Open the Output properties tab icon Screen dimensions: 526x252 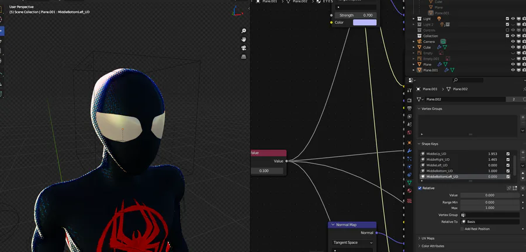[x=409, y=108]
